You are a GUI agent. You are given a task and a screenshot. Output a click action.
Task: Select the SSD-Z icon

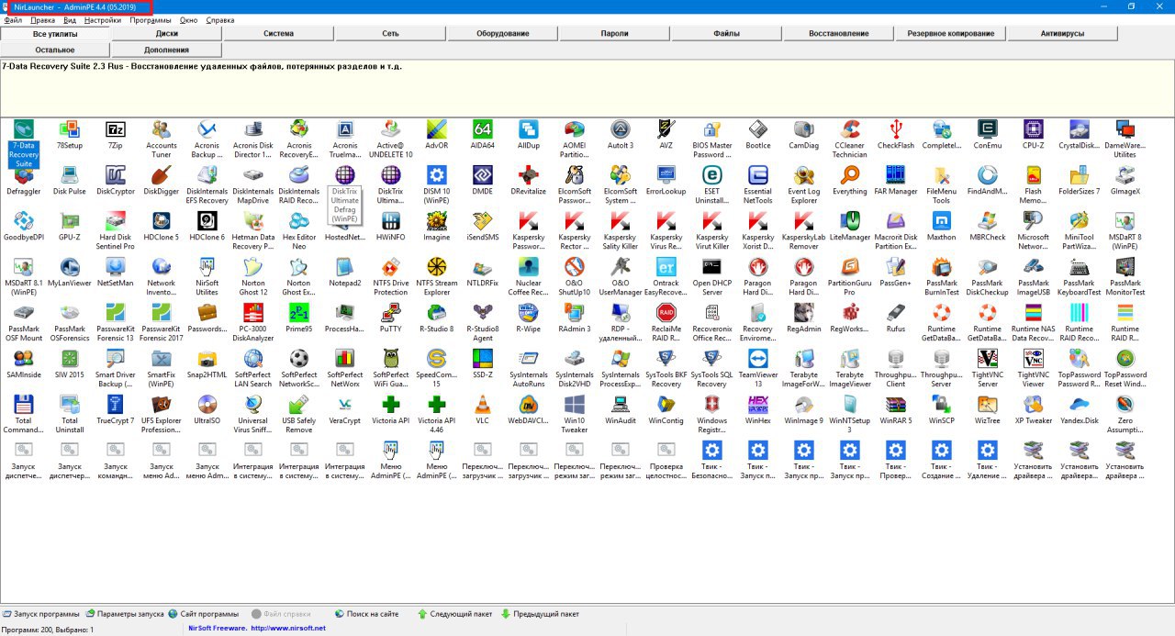[483, 359]
